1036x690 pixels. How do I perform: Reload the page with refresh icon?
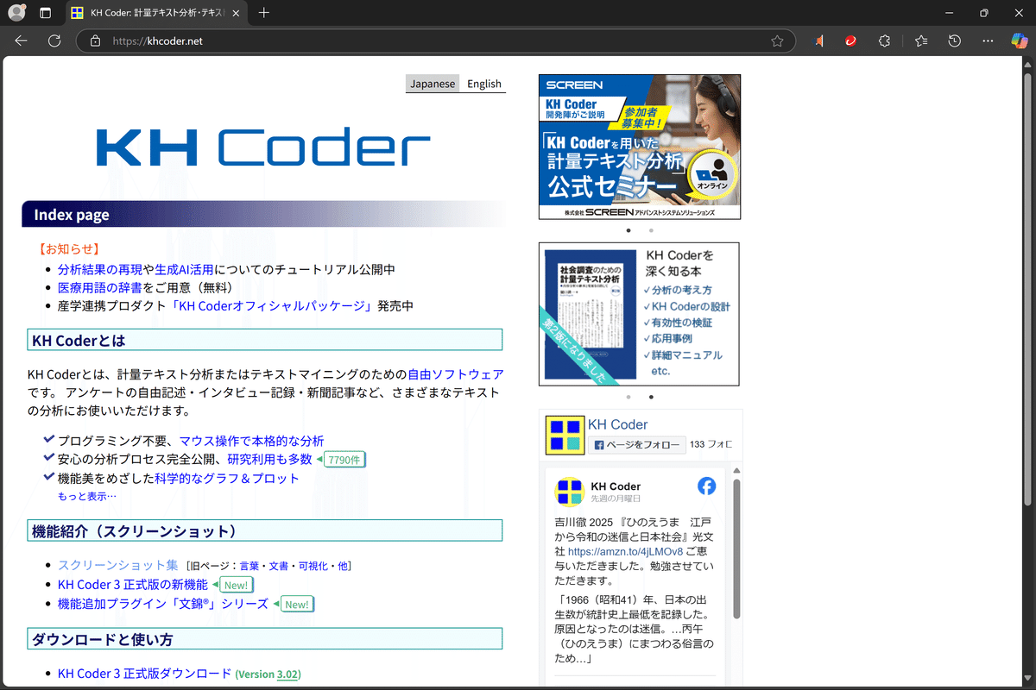[x=54, y=41]
